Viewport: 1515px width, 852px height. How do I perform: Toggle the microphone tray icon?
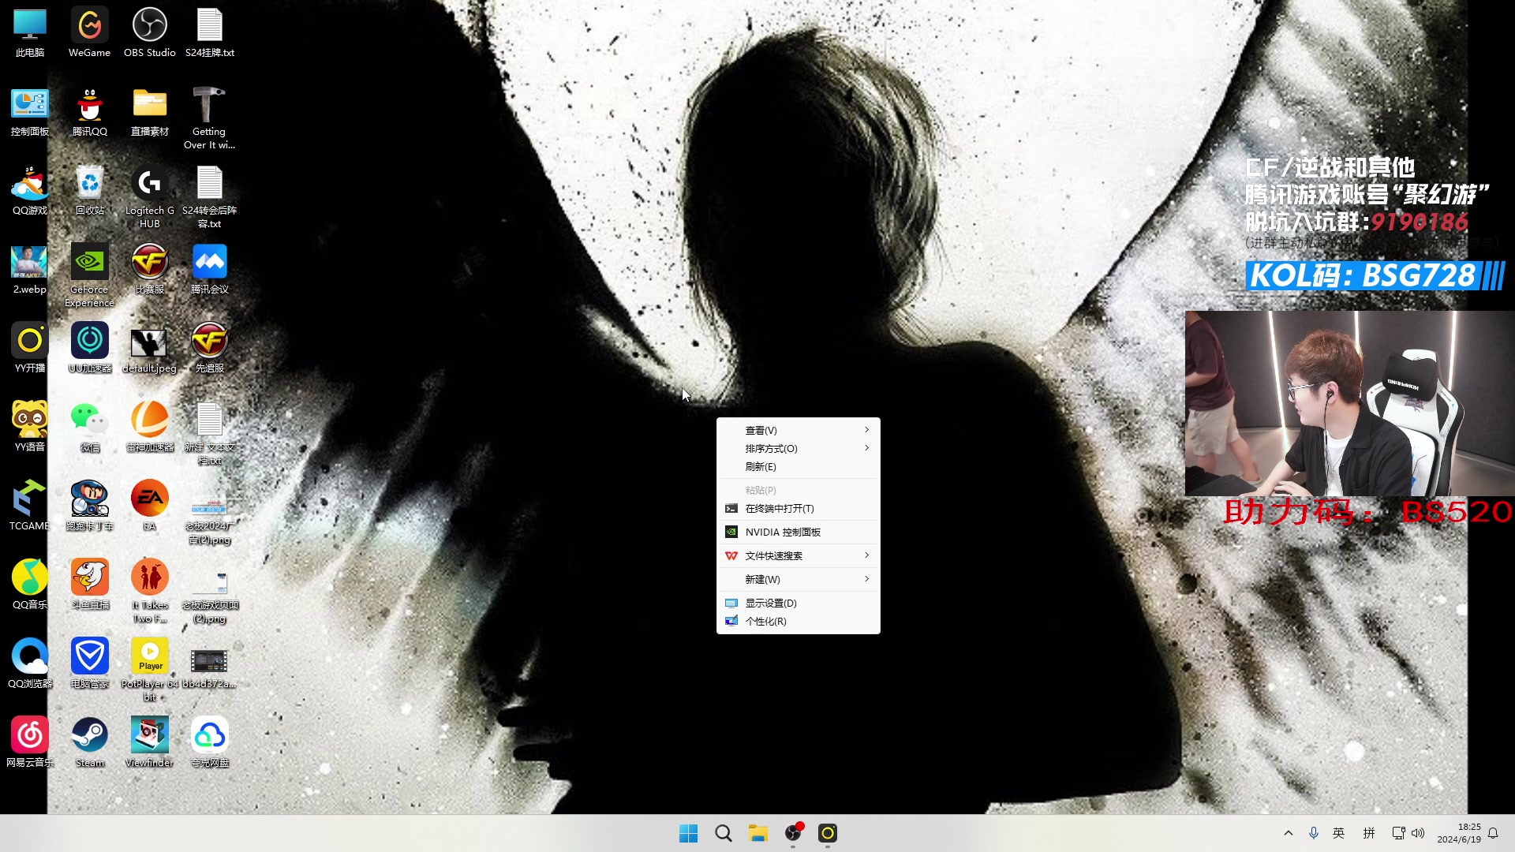[1314, 833]
